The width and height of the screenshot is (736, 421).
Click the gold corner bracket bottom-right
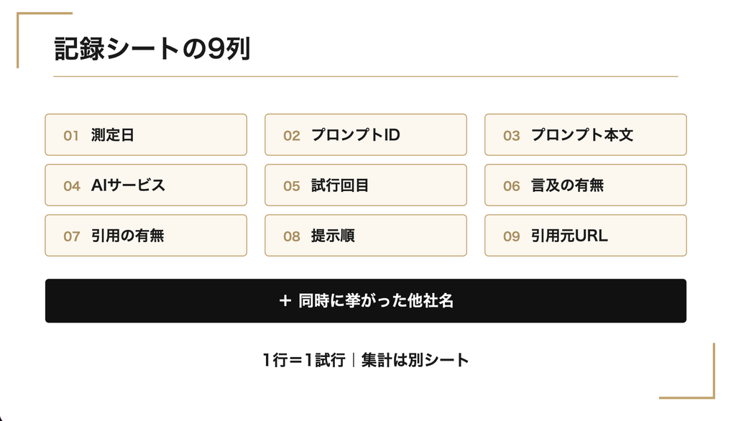[687, 371]
